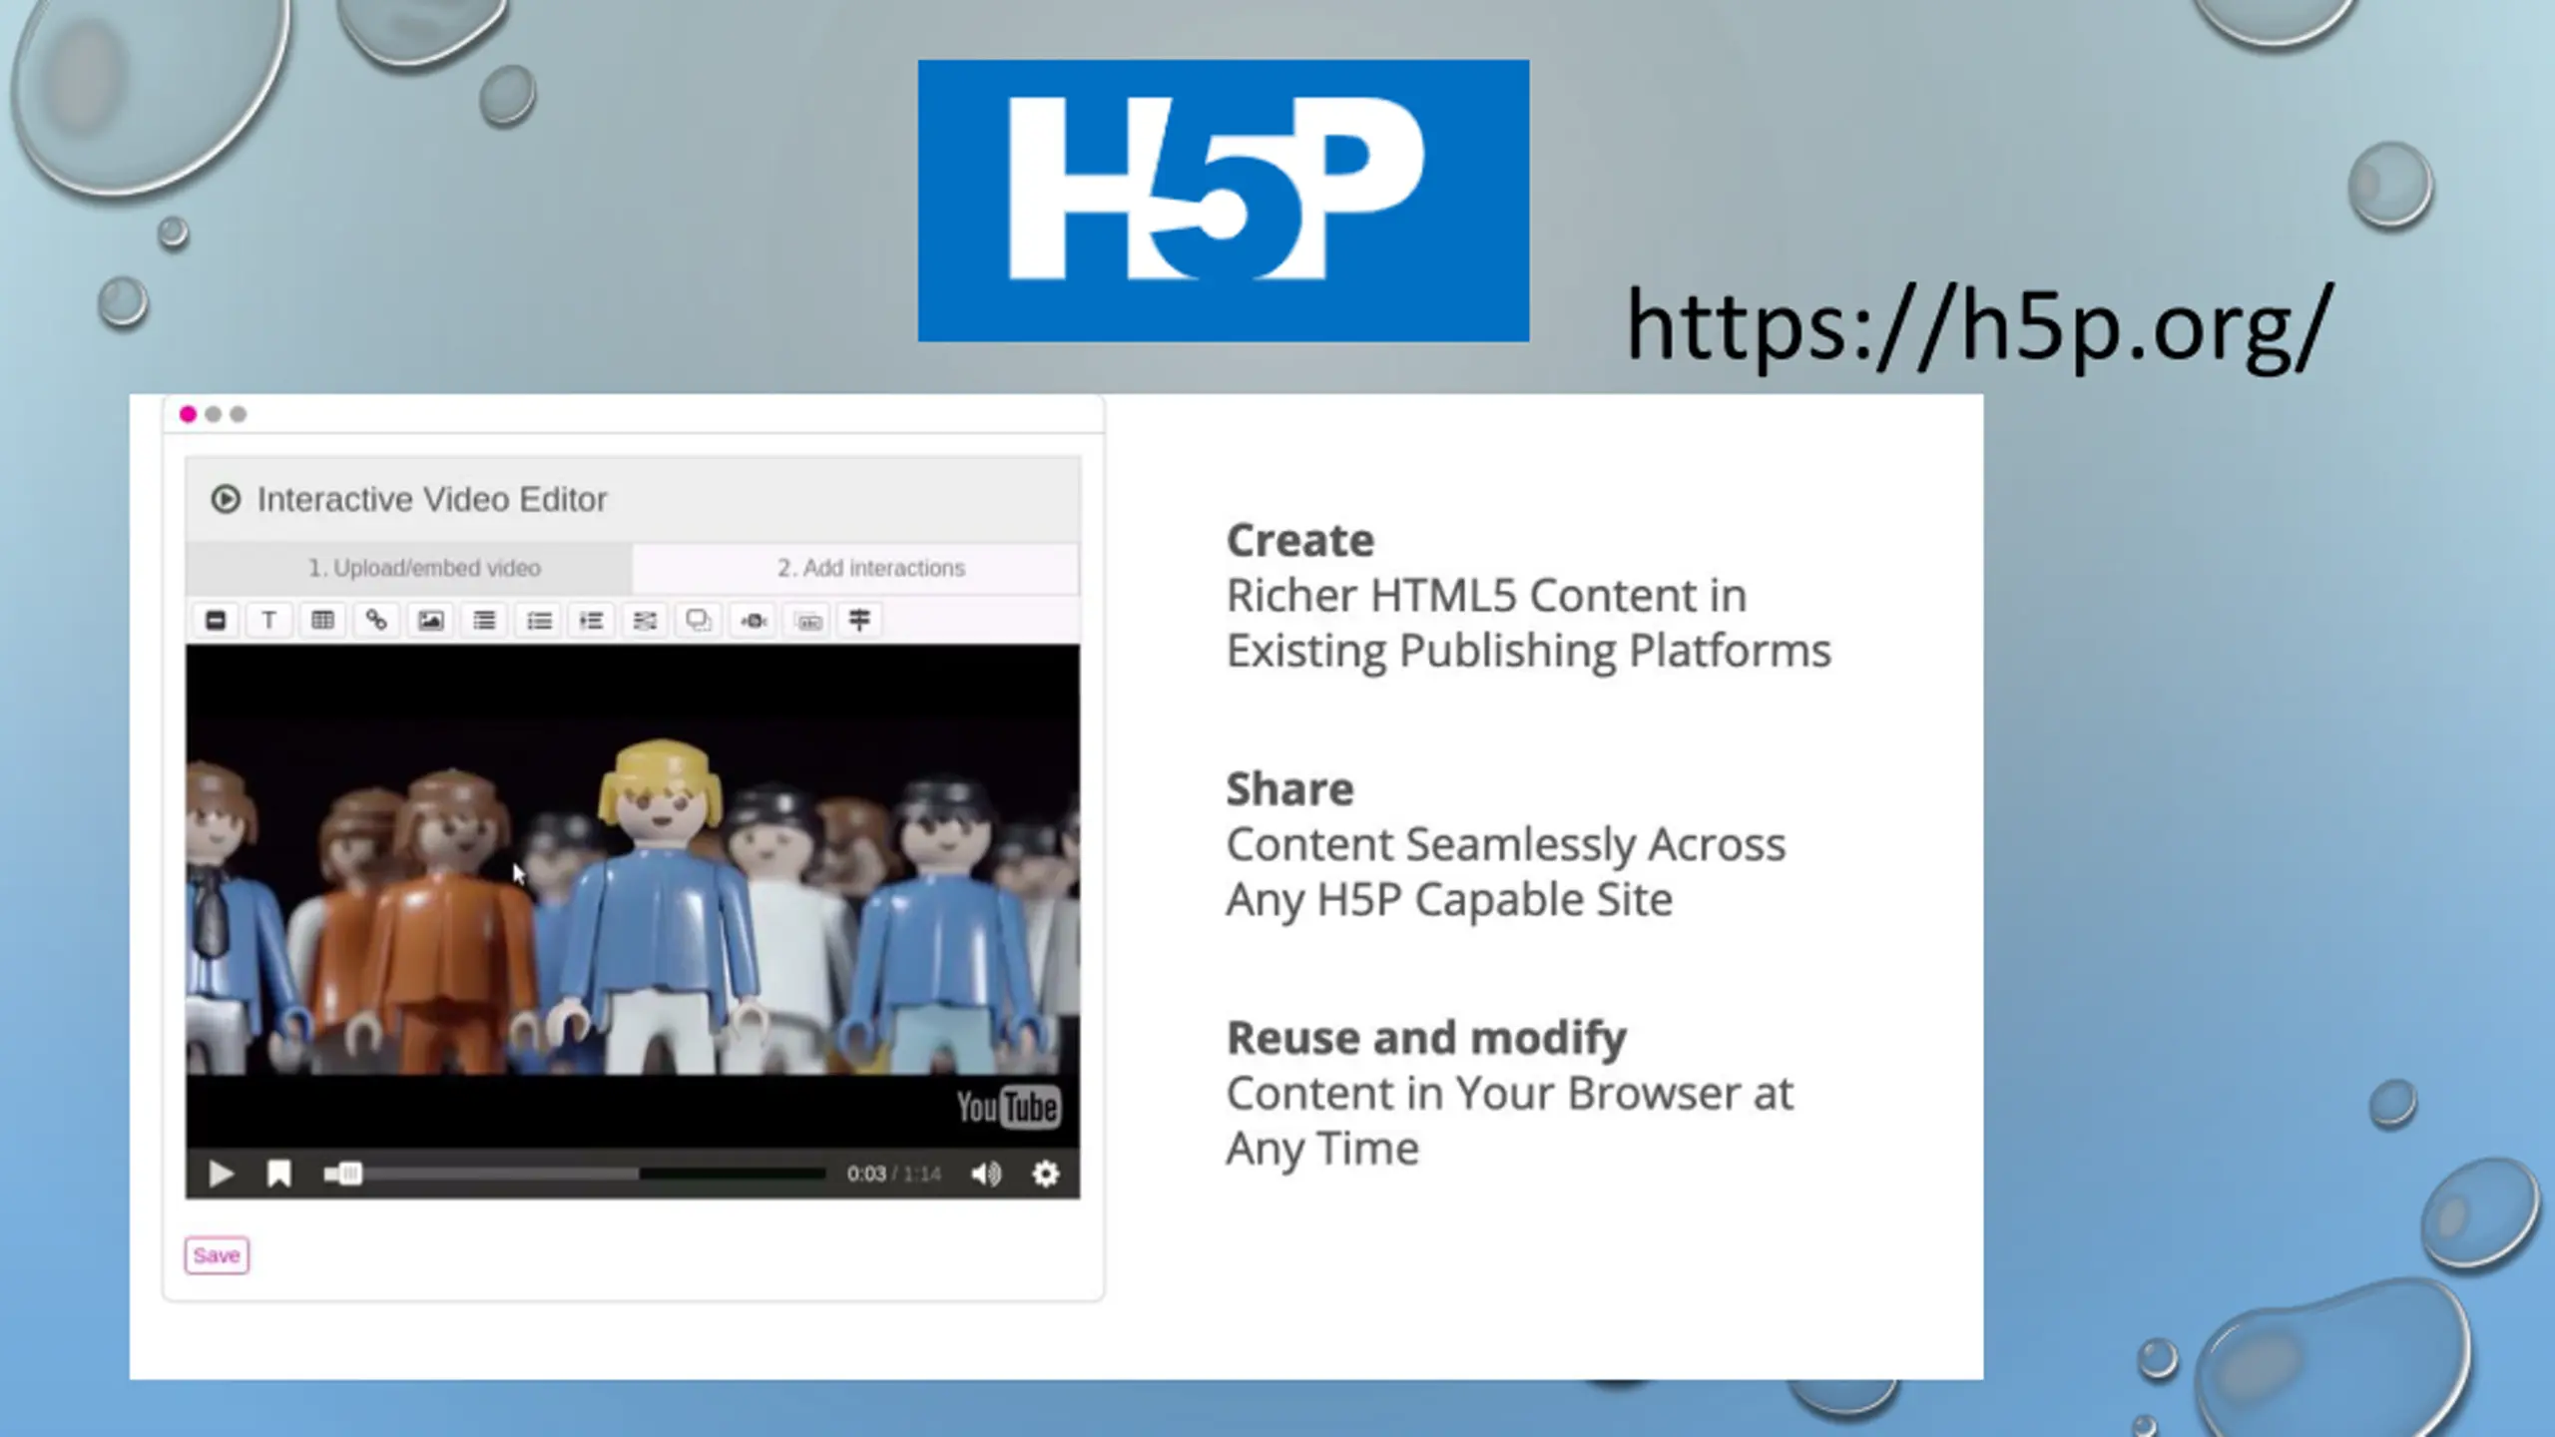Click 'Content in Your Browser at' text

1509,1094
